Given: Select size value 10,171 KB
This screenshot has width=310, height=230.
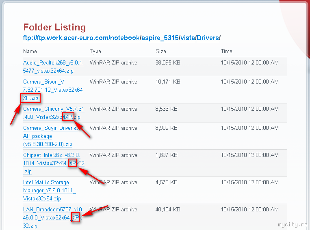Looking at the screenshot, I should click(168, 82).
